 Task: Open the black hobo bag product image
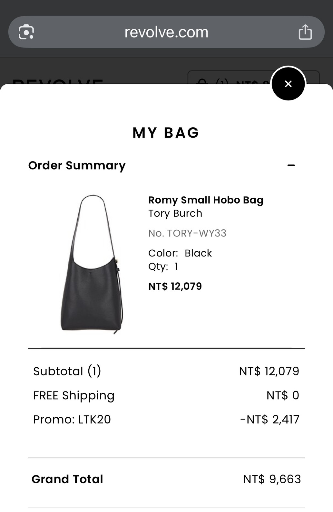[92, 263]
